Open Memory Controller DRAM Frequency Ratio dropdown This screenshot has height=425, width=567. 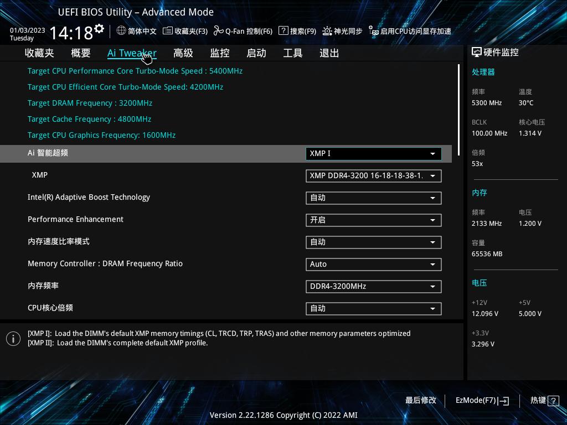point(373,264)
